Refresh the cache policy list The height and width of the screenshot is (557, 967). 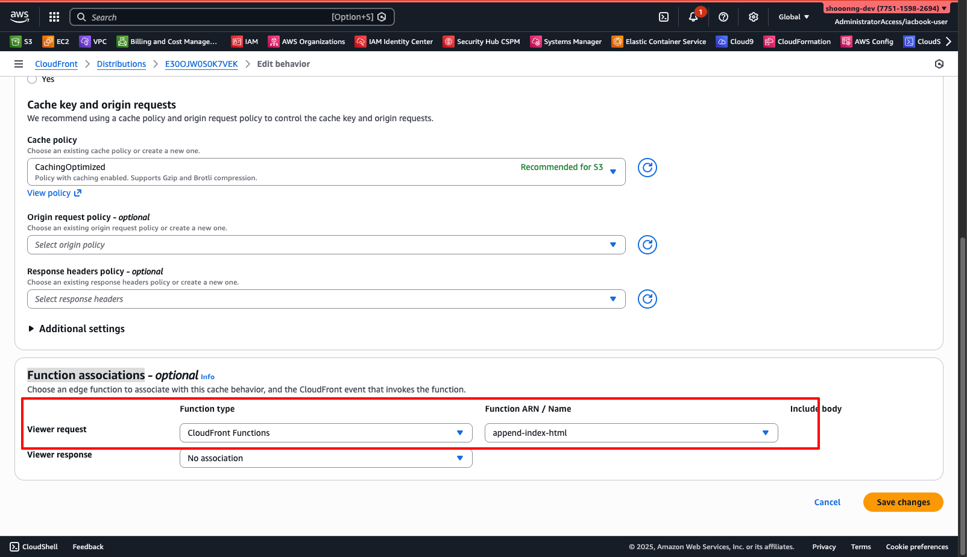pyautogui.click(x=647, y=168)
